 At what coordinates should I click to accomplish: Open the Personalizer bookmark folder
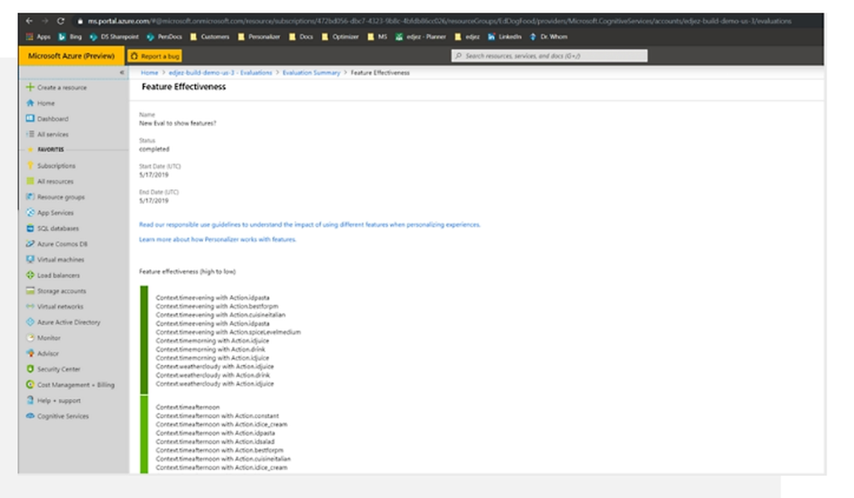[259, 37]
